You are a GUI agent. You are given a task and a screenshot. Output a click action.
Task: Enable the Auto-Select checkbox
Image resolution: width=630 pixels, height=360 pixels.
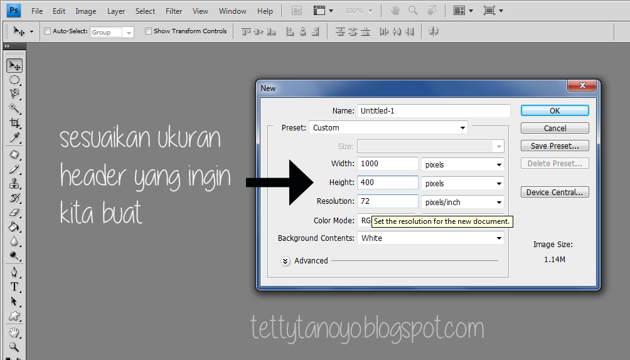tap(48, 31)
